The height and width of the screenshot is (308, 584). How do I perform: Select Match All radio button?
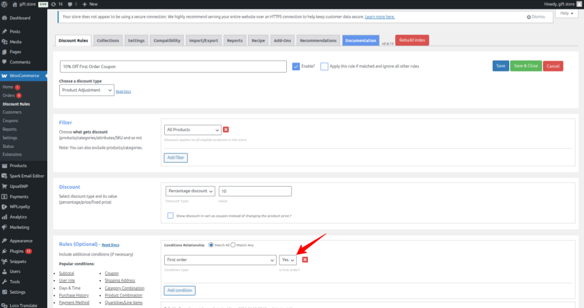(211, 245)
